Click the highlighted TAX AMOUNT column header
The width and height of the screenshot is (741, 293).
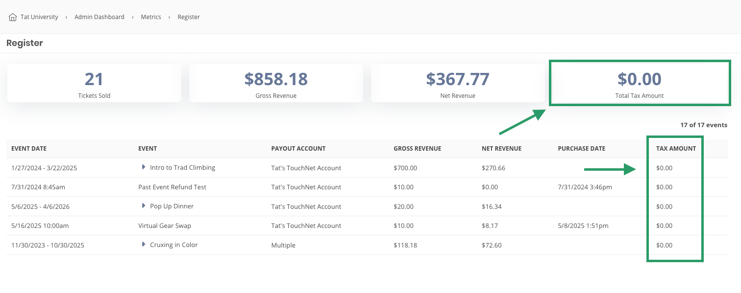point(675,148)
